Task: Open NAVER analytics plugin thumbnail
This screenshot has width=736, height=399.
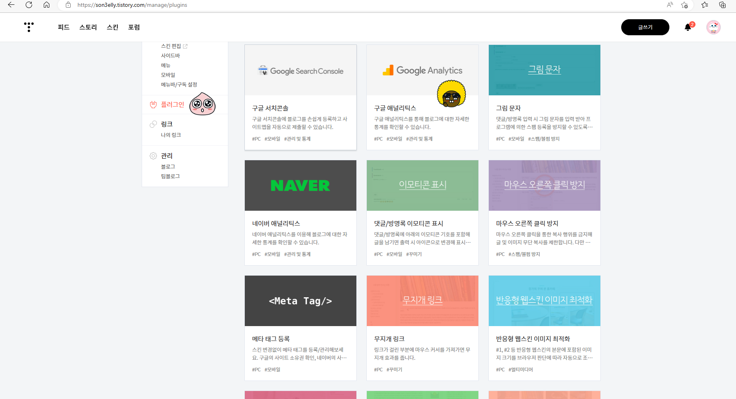Action: [301, 185]
